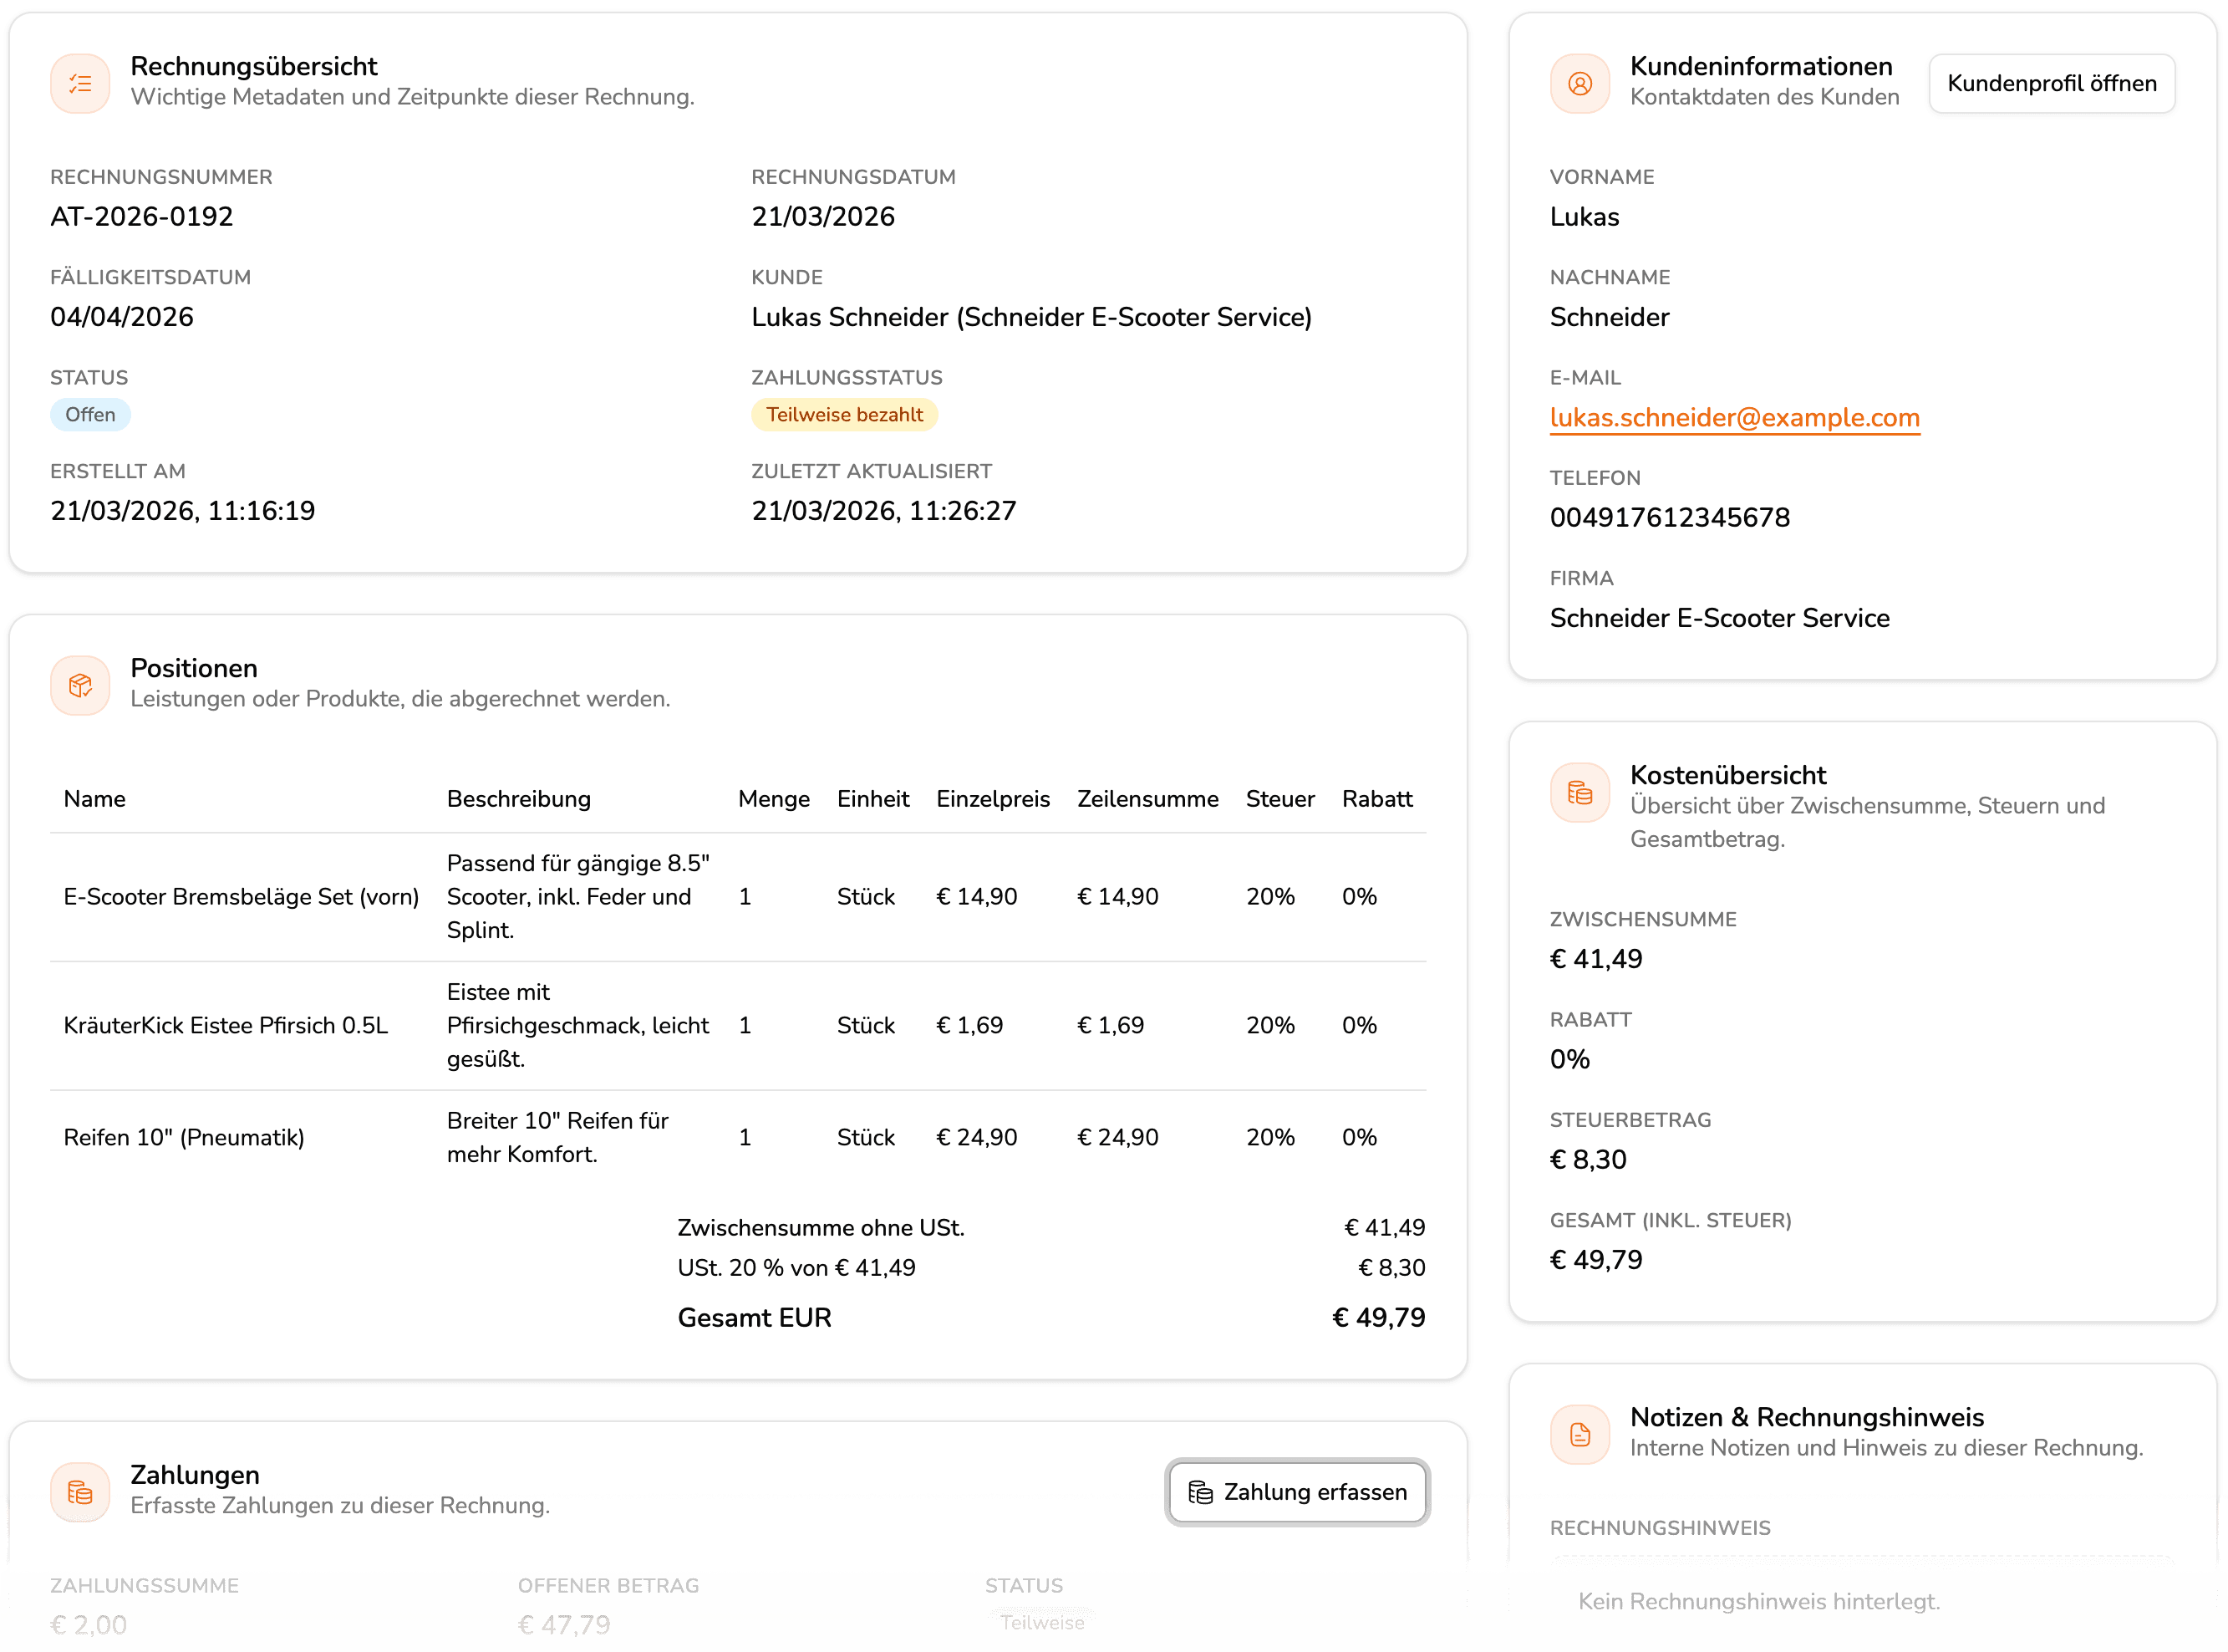Select the due date 04/04/2026
The width and height of the screenshot is (2228, 1652).
[122, 317]
